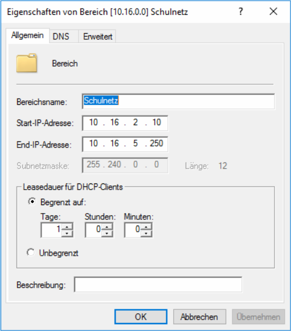The image size is (291, 331).
Task: Confirm with the OK button
Action: click(141, 317)
